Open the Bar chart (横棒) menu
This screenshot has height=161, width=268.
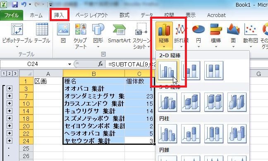[x=216, y=36]
